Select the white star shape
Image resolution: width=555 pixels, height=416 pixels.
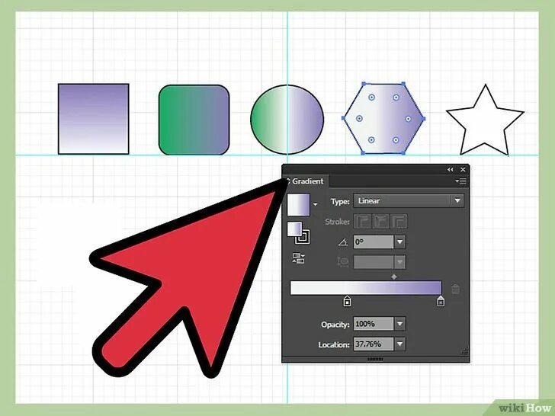(x=485, y=120)
